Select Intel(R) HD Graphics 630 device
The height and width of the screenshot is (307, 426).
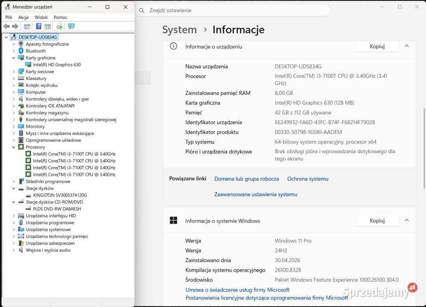pos(57,65)
